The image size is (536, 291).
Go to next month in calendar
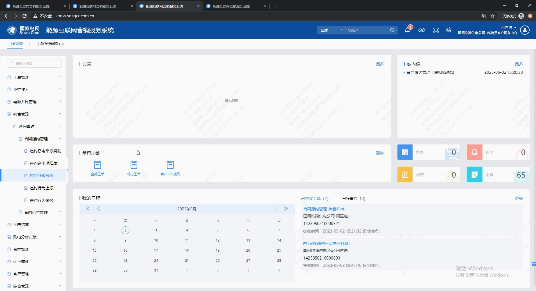pos(275,209)
